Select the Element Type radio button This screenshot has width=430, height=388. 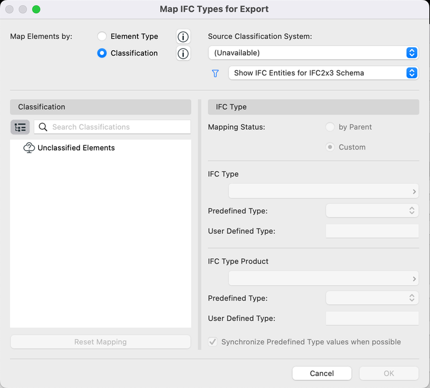(102, 36)
